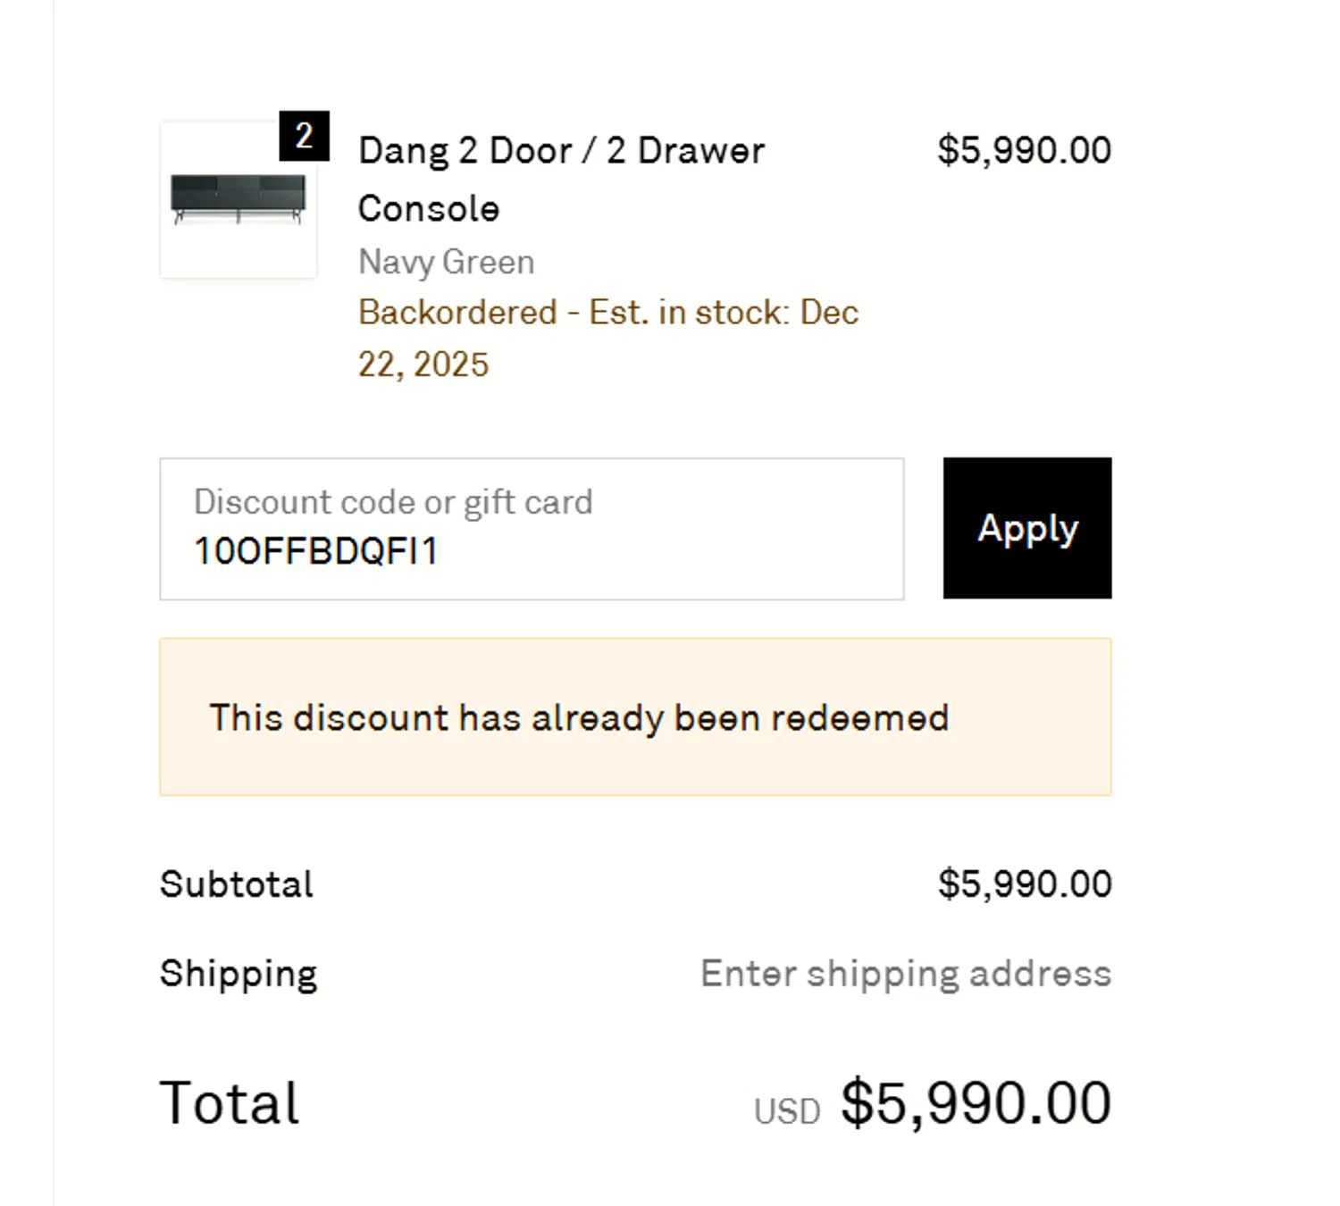Click the USD currency indicator
The image size is (1340, 1206).
tap(786, 1111)
